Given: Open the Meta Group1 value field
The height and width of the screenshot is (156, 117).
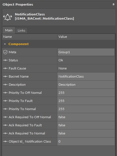Looking at the screenshot, I should [x=86, y=52].
